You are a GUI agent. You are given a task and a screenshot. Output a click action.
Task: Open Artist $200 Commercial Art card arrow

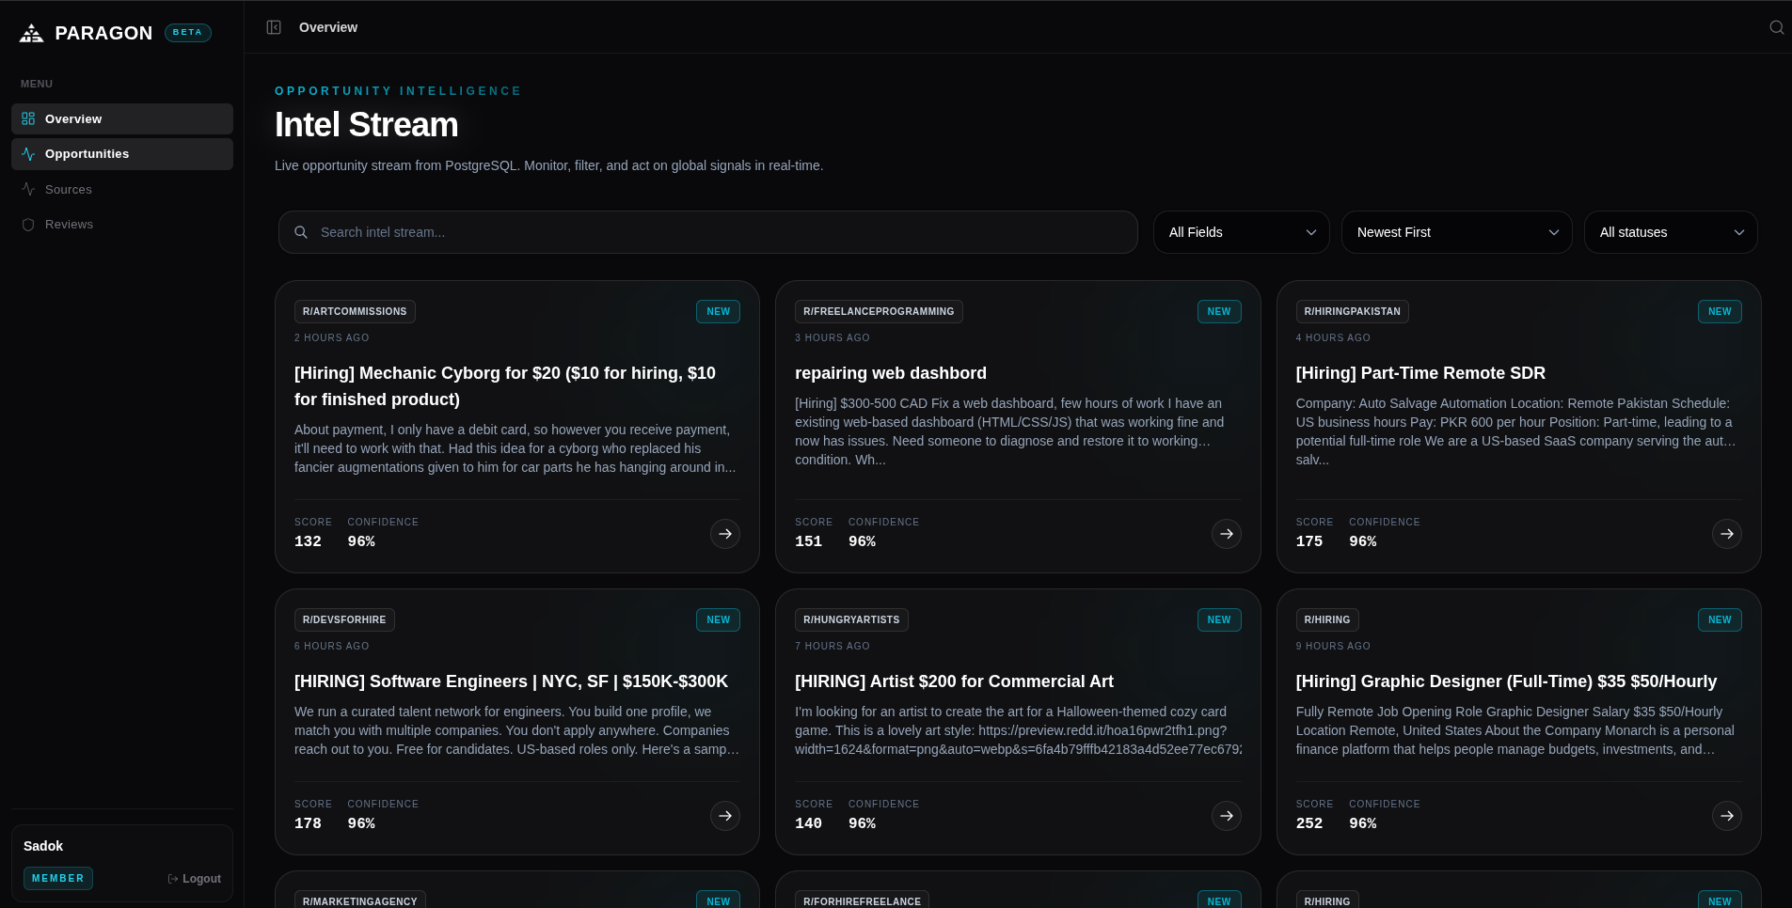(1227, 816)
